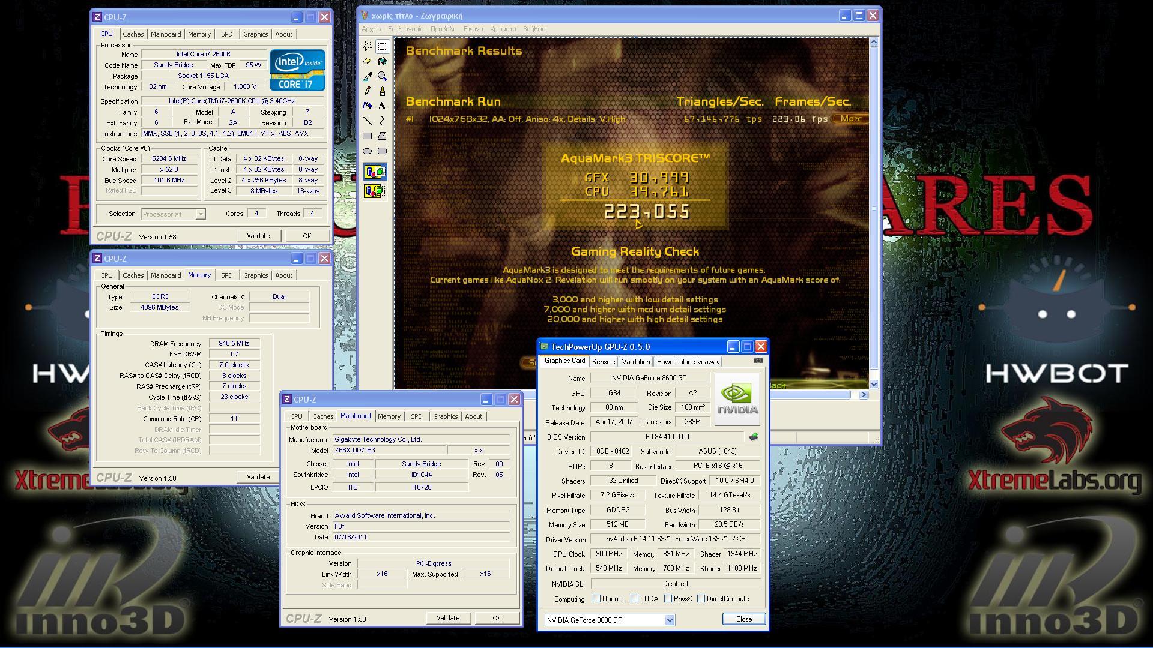Viewport: 1153px width, 648px height.
Task: Click the CAS# Latency 7.0 clocks value
Action: 234,365
